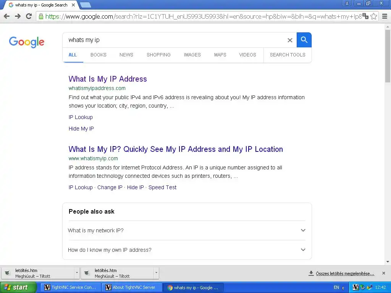Open dropdown arrow of second letöltés.htm download
The width and height of the screenshot is (391, 293).
point(156,273)
